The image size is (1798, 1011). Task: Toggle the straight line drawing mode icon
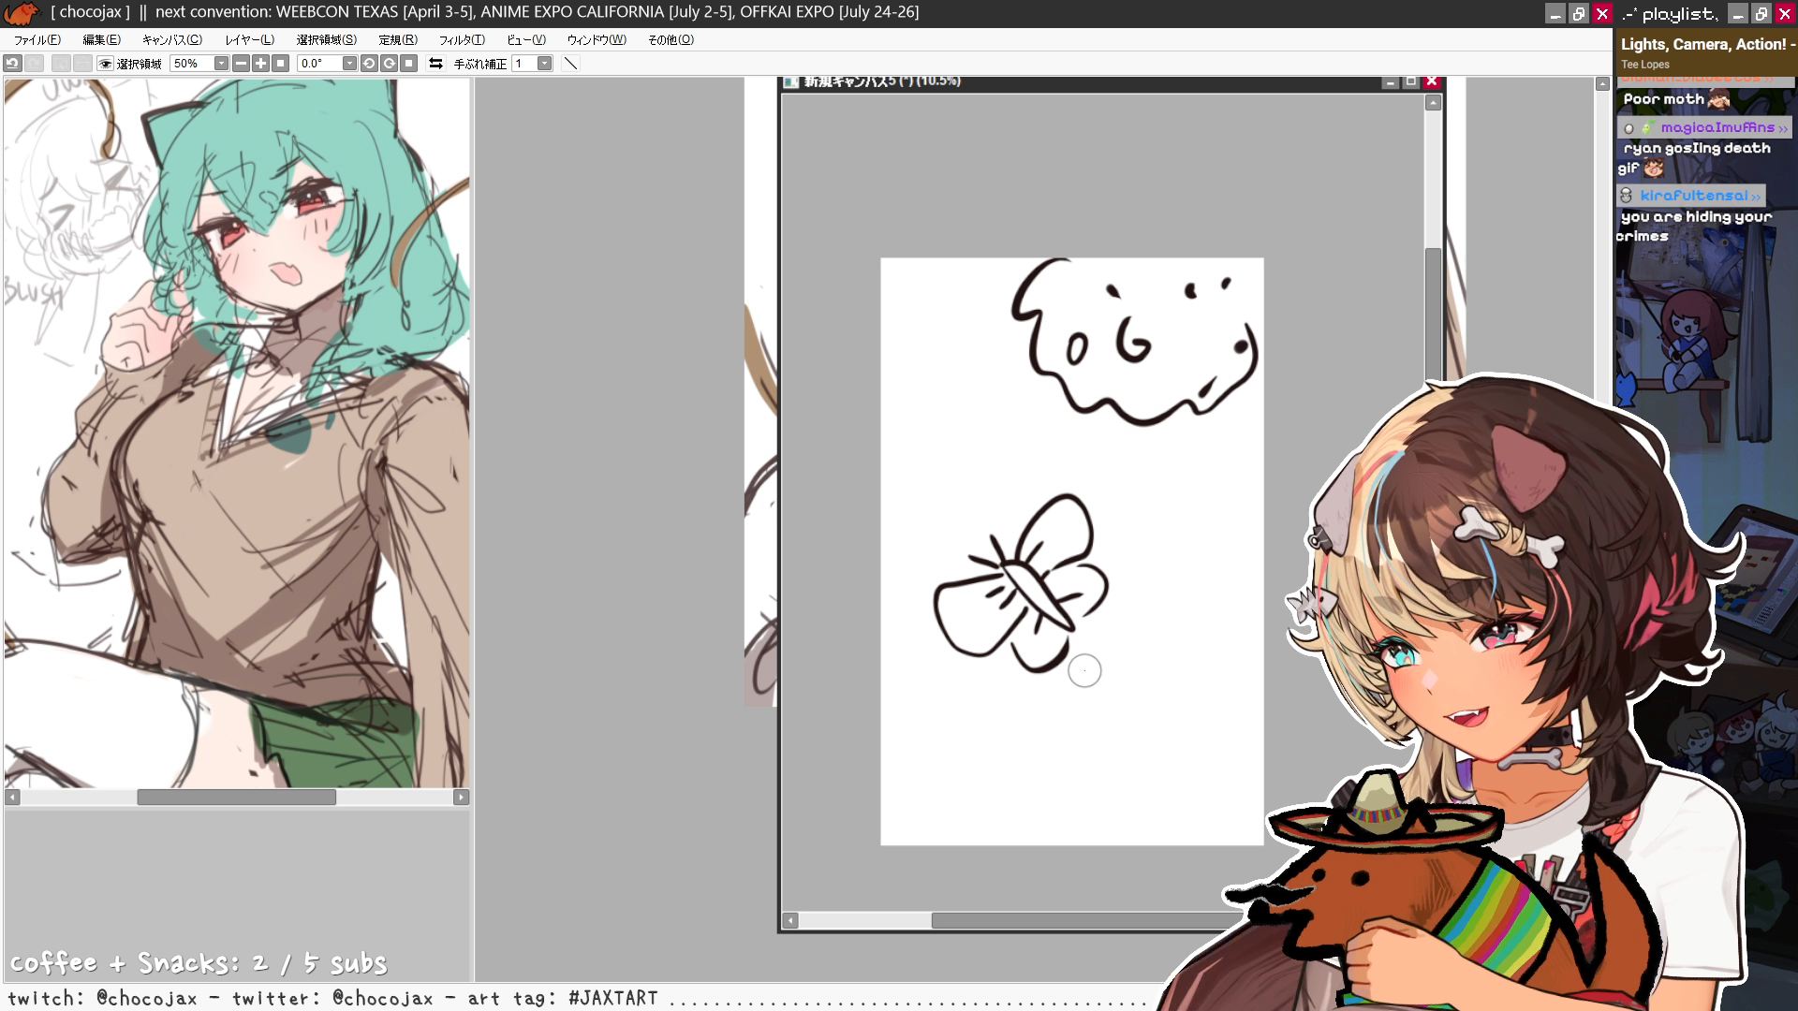pos(570,64)
